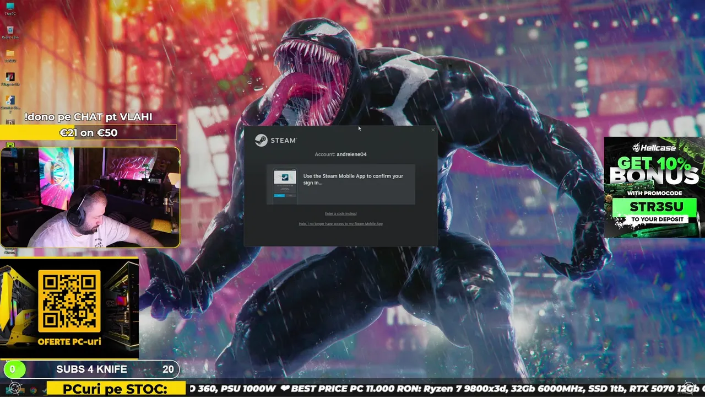The image size is (705, 397).
Task: Click the Steam logo in the dialog
Action: [x=275, y=140]
